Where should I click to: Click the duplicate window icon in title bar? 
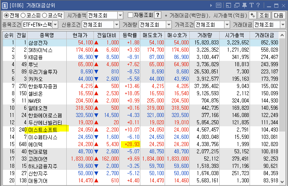[237, 6]
